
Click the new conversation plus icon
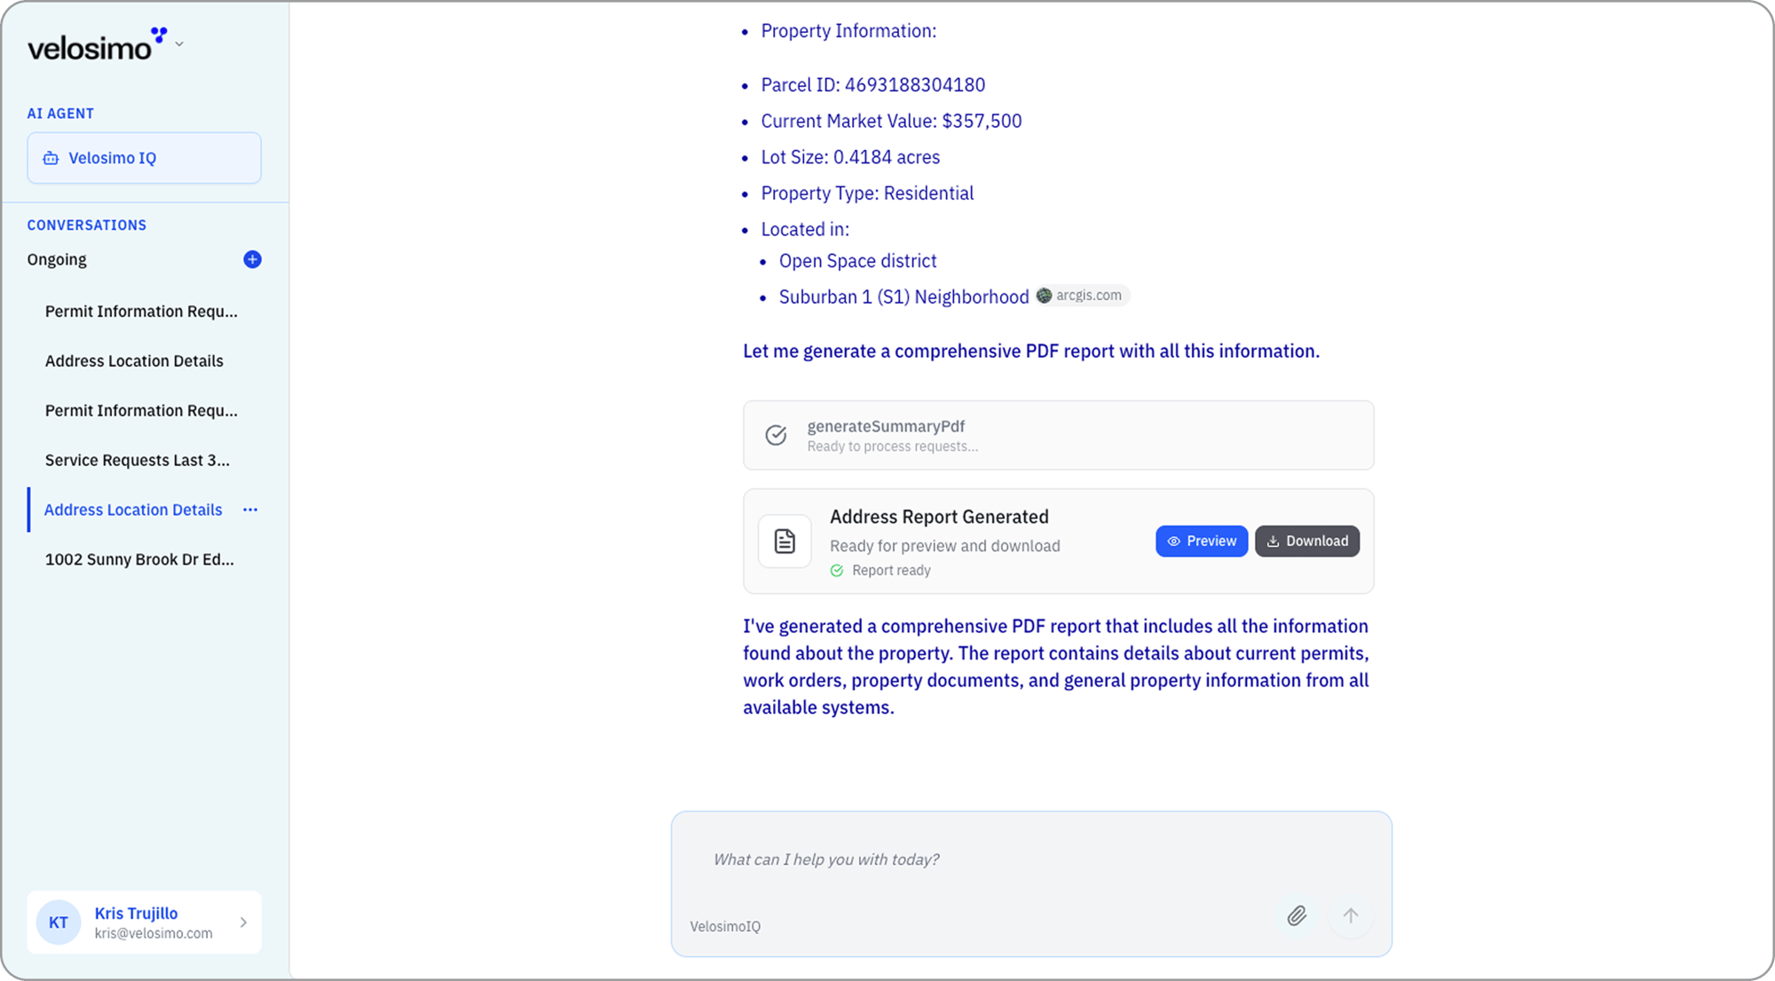click(252, 259)
